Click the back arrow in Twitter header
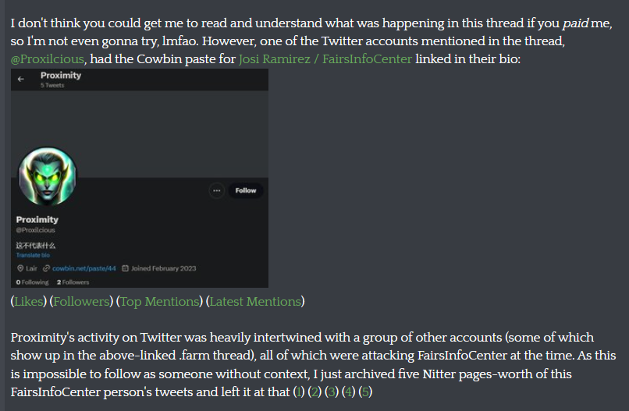 coord(21,79)
